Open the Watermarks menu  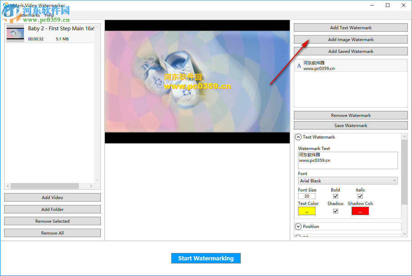pyautogui.click(x=28, y=15)
